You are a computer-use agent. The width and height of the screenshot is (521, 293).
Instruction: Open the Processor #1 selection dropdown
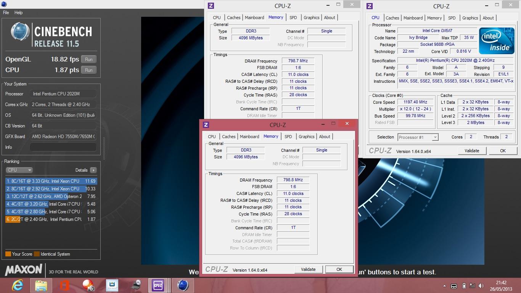tap(418, 137)
